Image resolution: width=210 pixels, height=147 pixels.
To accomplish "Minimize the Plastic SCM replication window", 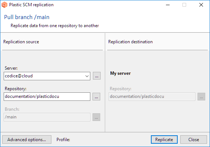I will point(168,5).
